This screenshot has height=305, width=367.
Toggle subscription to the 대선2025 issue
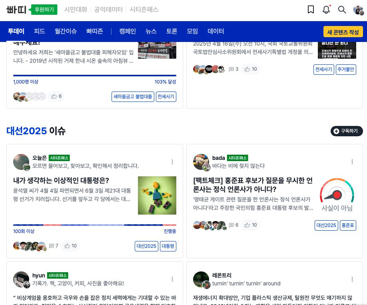pyautogui.click(x=347, y=131)
